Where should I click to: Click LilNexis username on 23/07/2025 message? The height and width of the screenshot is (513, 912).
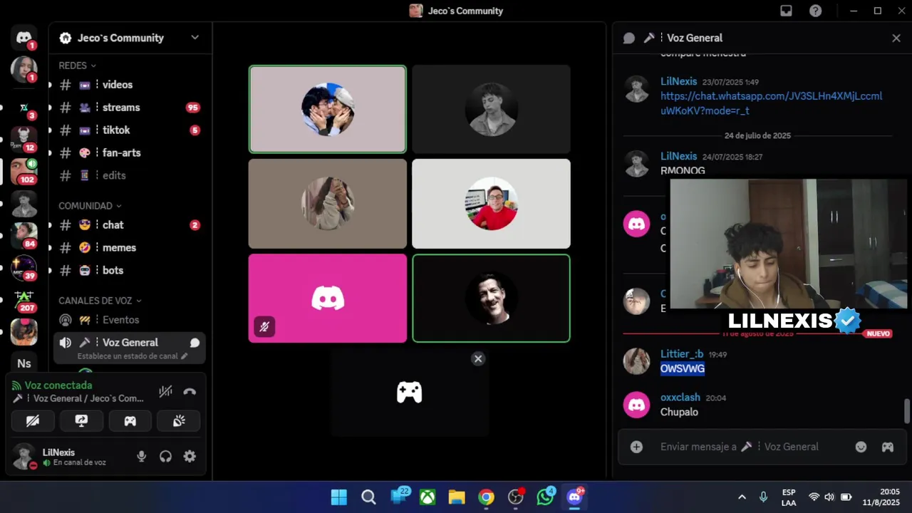[678, 81]
